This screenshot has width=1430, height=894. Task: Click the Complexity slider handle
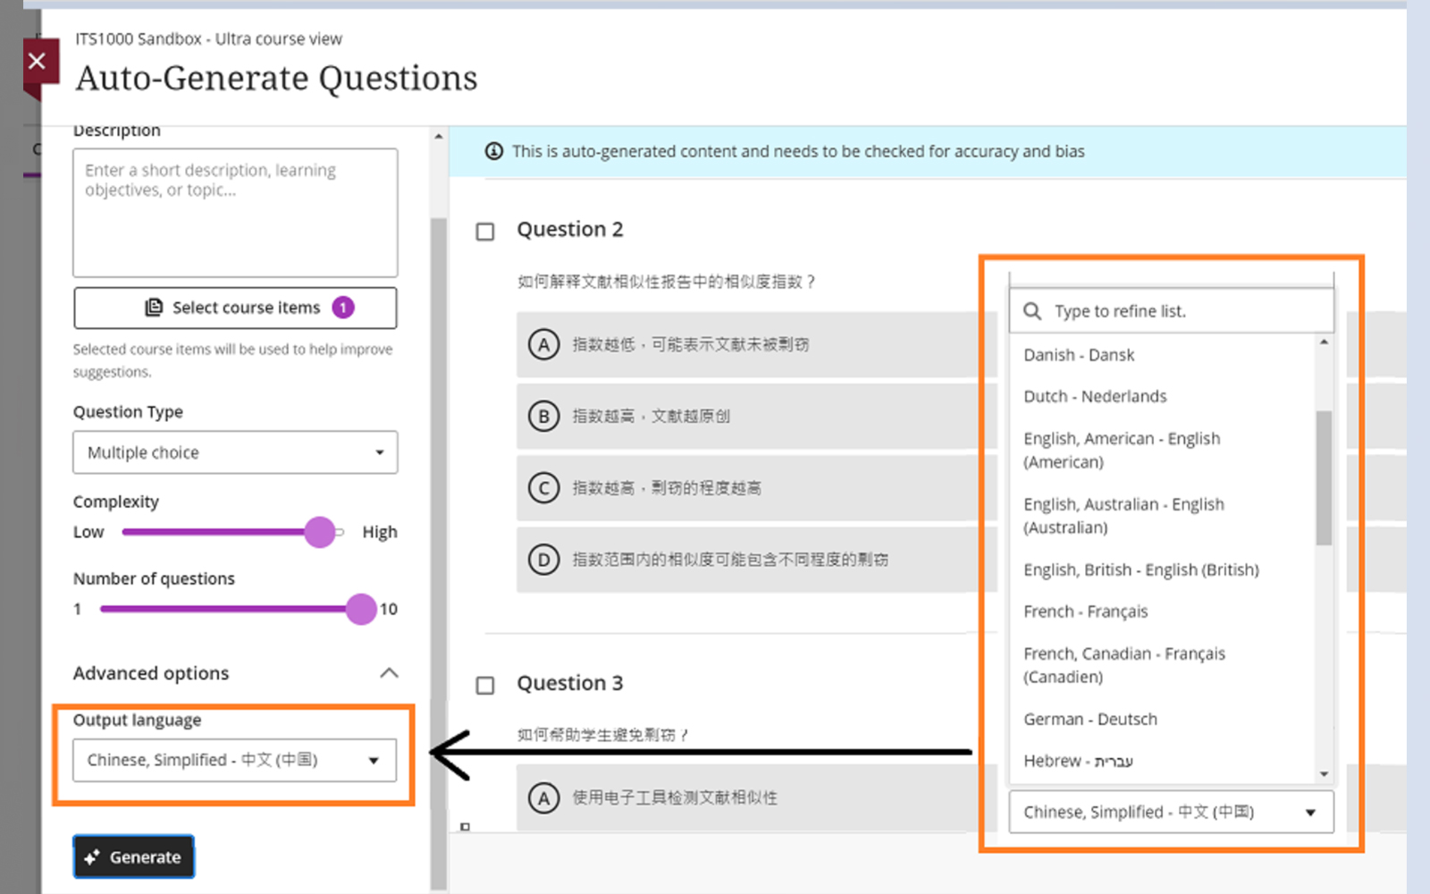(x=319, y=532)
